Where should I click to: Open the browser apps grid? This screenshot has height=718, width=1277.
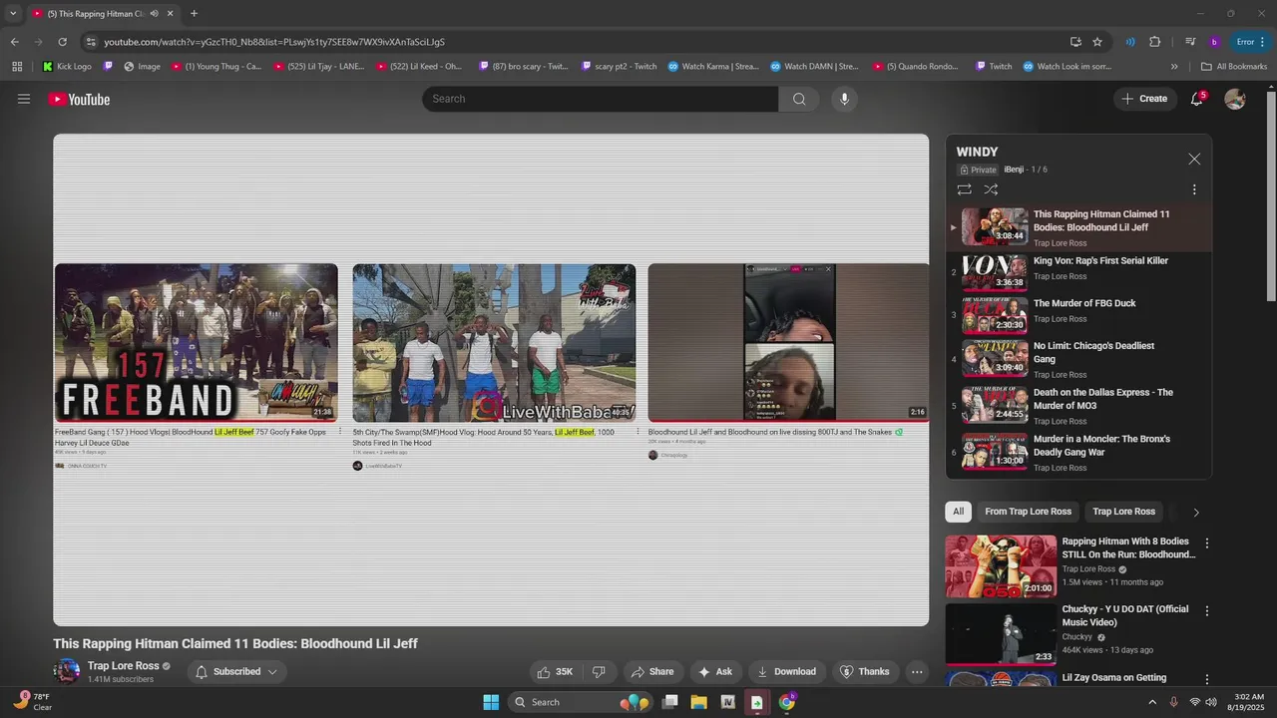click(x=17, y=67)
